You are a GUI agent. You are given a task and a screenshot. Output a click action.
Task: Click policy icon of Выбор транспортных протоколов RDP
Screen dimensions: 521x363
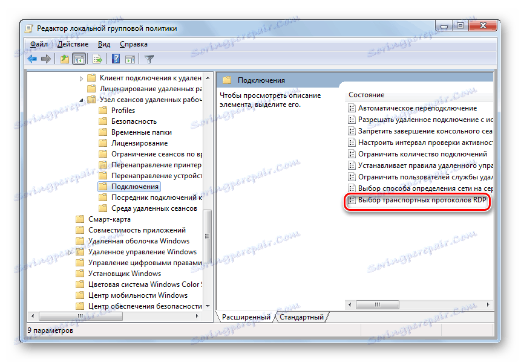coord(352,200)
